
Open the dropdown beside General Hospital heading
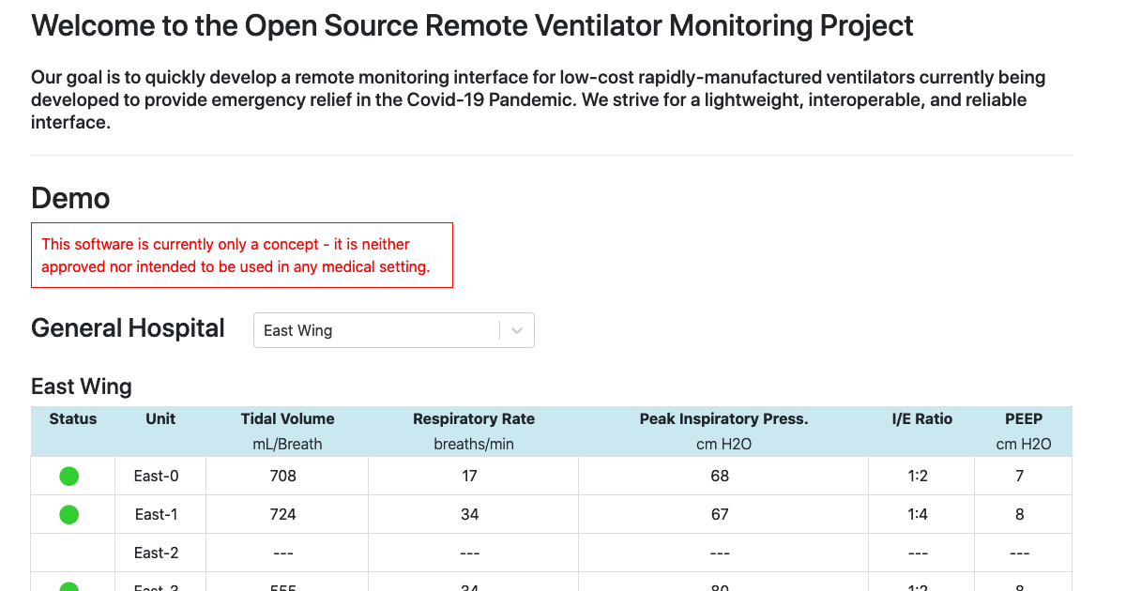click(394, 330)
